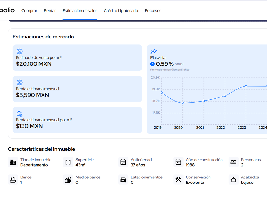
Task: Click the building icon for Tipo de inmueble
Action: pos(13,162)
